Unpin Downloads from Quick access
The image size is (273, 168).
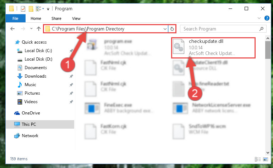tap(71, 76)
